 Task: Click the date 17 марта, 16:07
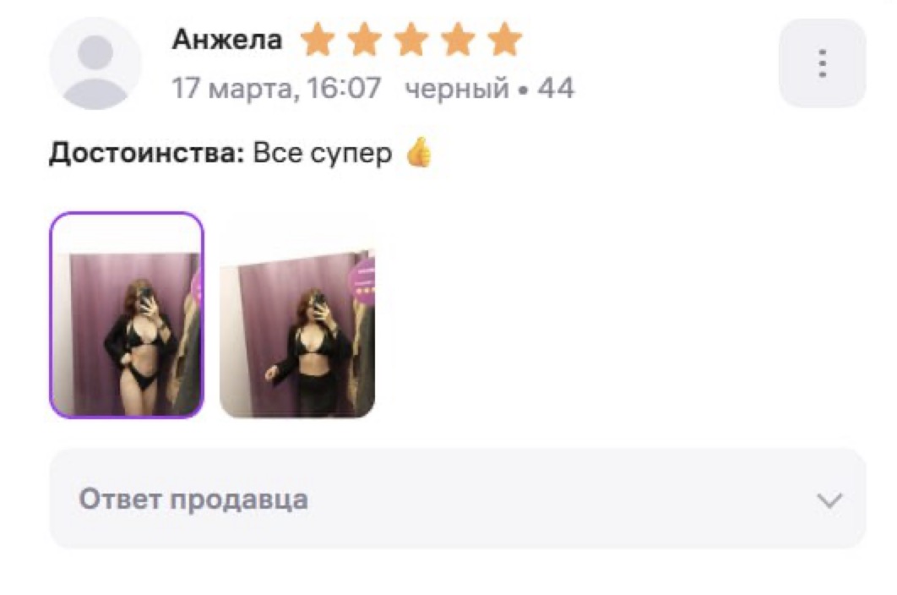276,88
